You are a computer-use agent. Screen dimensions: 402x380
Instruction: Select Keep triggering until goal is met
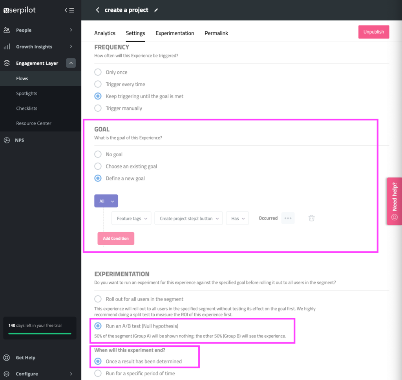point(98,96)
